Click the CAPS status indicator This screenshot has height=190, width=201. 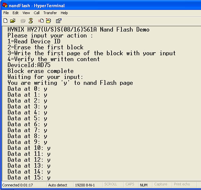coord(131,185)
